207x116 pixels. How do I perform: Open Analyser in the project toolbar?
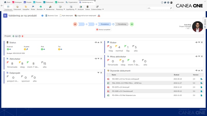tap(80, 8)
